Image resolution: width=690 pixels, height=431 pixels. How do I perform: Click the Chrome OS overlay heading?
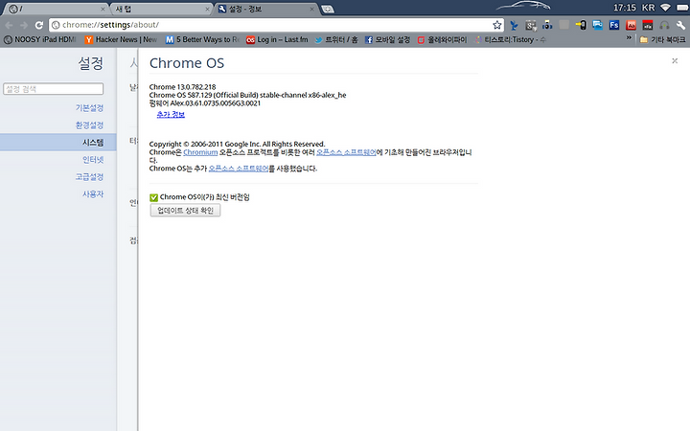187,63
